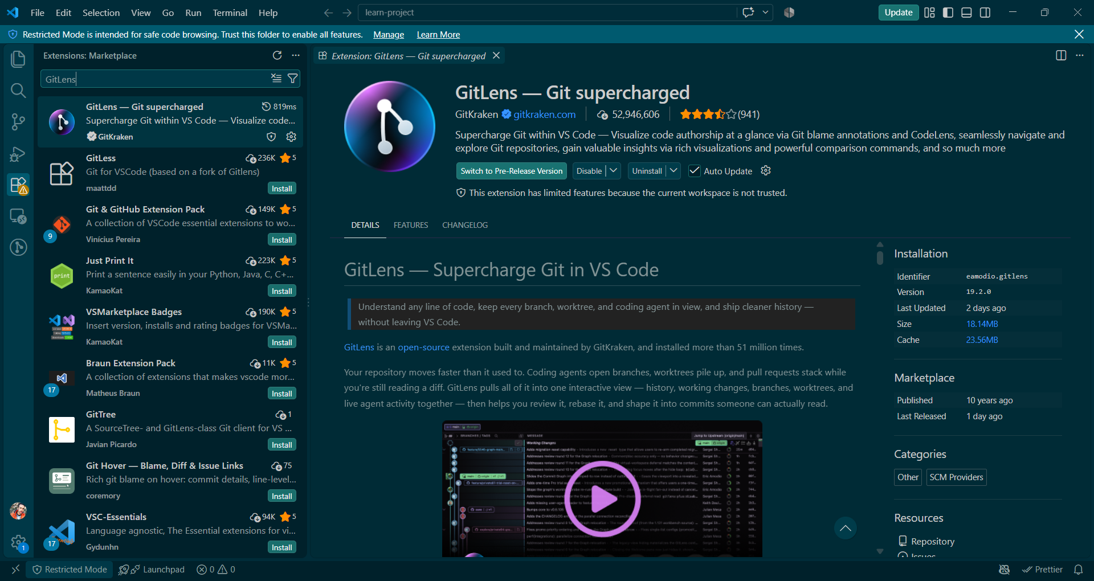Image resolution: width=1094 pixels, height=581 pixels.
Task: Open the gitkraken.com publisher link
Action: point(545,114)
